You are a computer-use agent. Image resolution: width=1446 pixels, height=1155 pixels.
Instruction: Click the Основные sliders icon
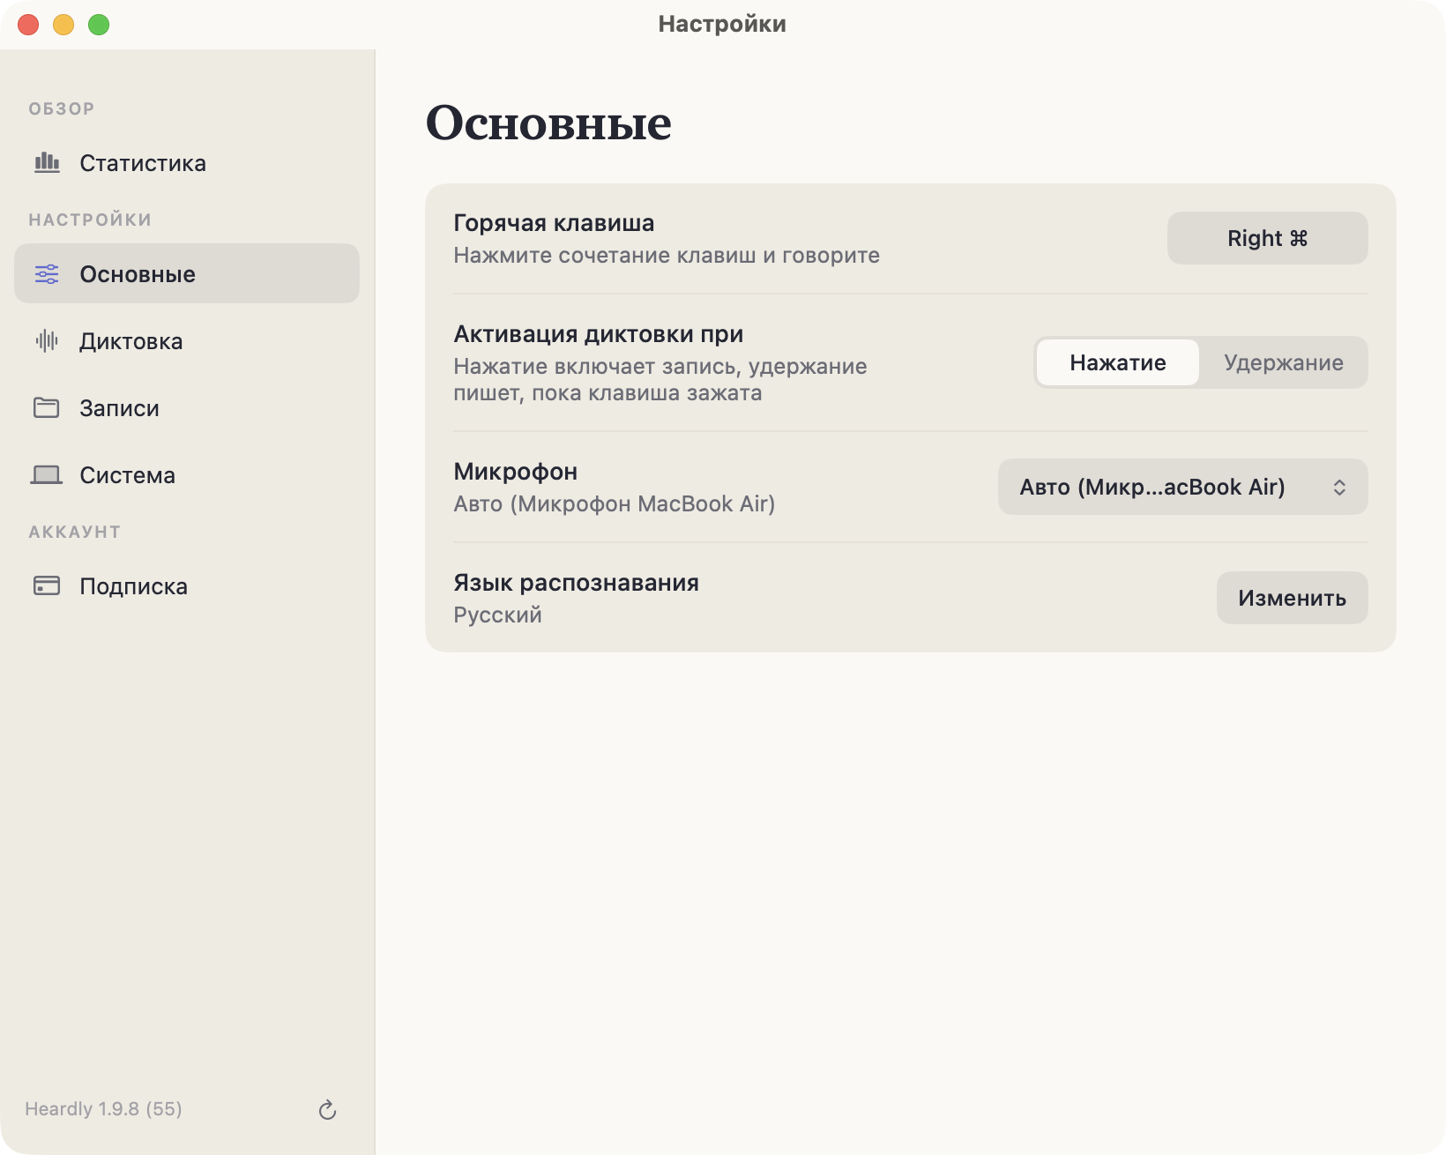(x=47, y=274)
